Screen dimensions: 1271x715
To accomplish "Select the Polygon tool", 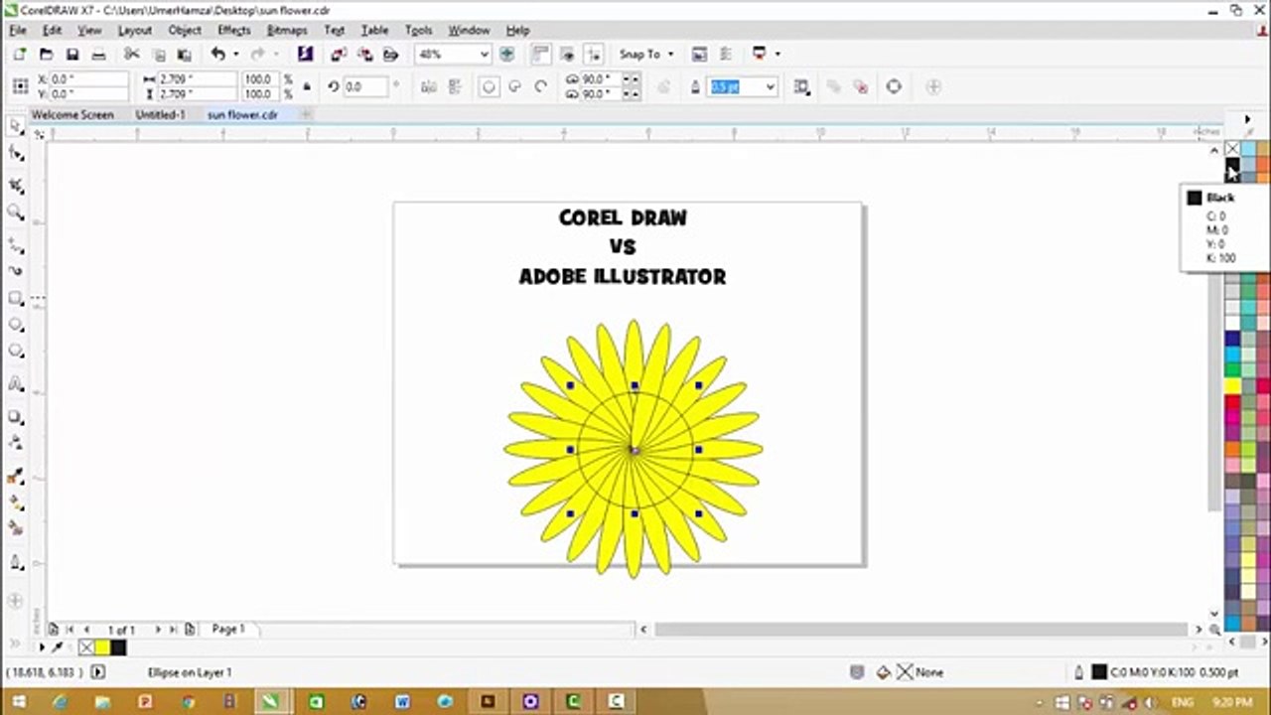I will 16,352.
